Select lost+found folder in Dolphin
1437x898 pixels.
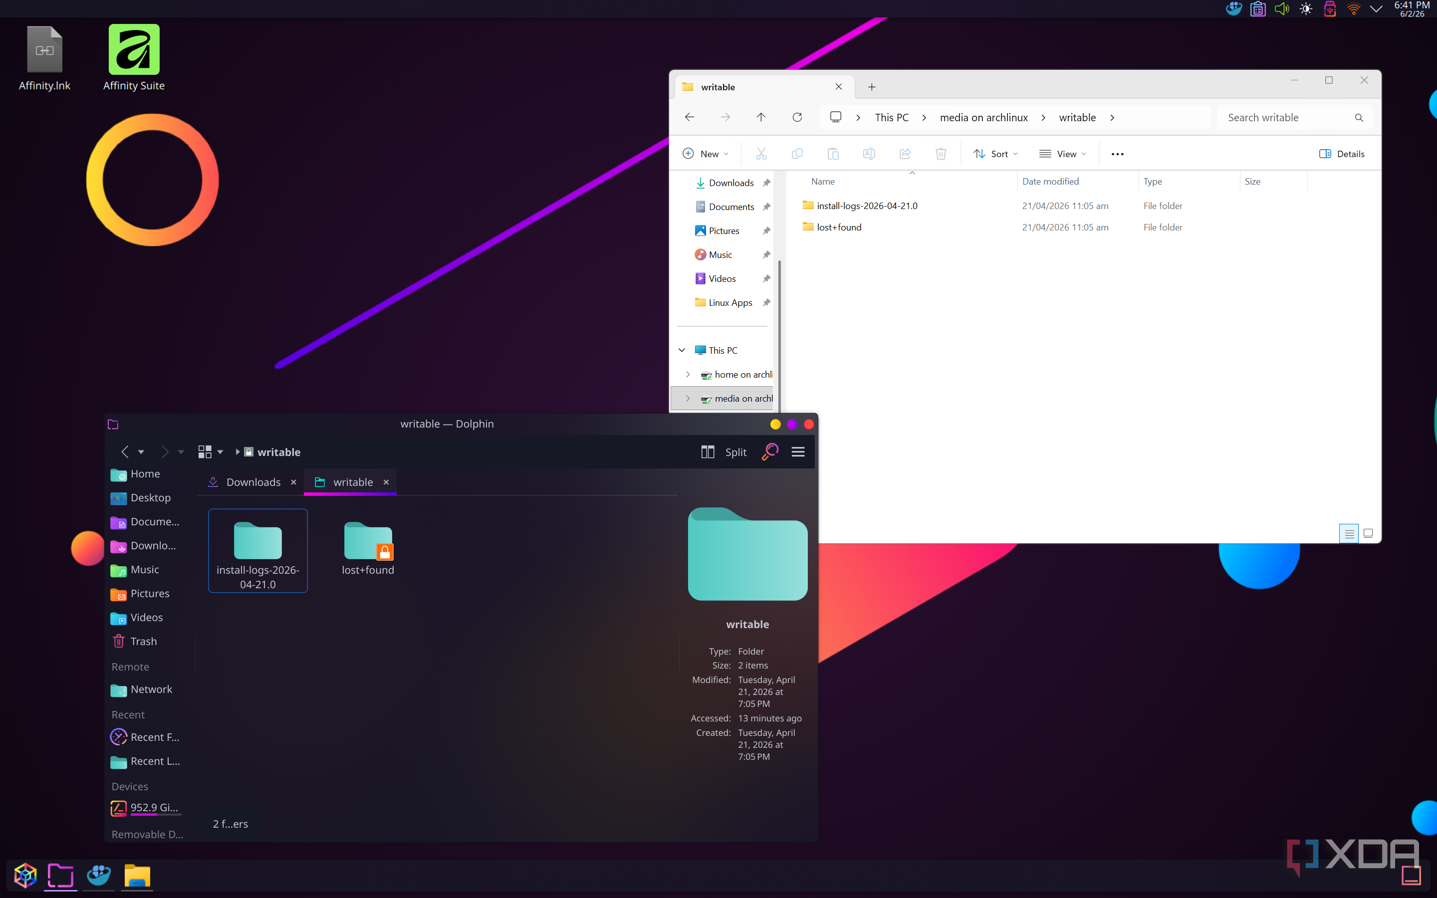click(368, 549)
